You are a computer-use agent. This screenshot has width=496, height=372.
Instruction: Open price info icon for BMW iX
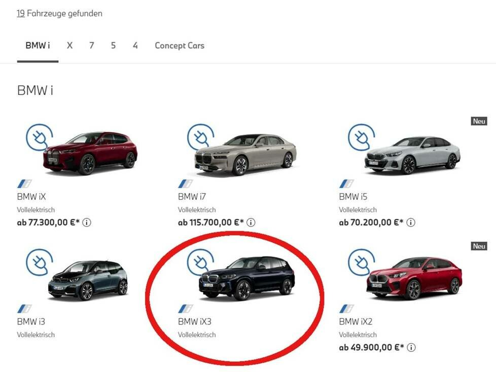[x=87, y=222]
